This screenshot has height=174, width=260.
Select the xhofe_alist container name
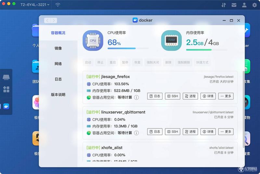point(112,148)
